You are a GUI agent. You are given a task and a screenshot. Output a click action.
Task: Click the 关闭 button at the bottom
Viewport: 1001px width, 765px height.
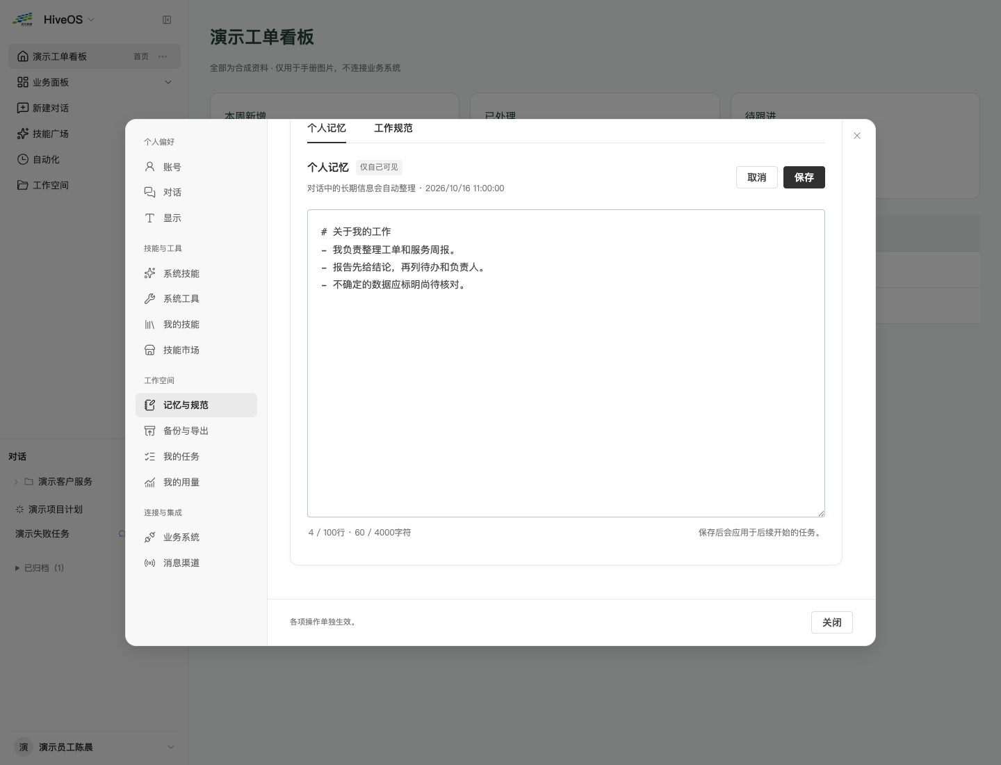click(832, 622)
